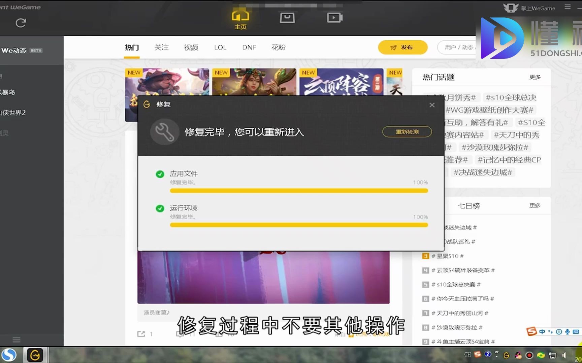Click the 运行环境 progress bar
Image resolution: width=582 pixels, height=363 pixels.
click(x=299, y=225)
